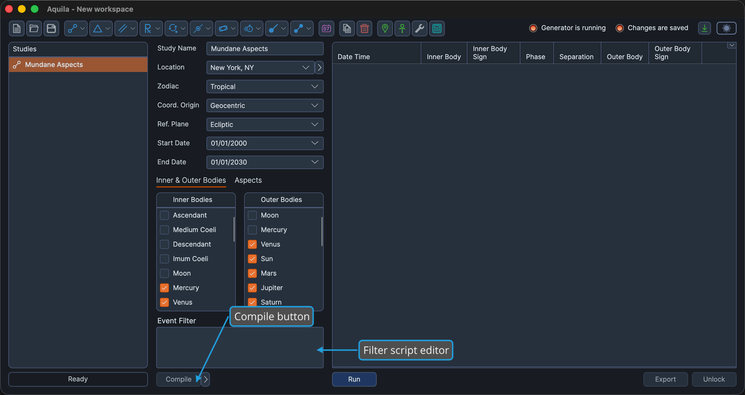Image resolution: width=745 pixels, height=395 pixels.
Task: Uncheck the Mars outer body checkbox
Action: tap(252, 273)
